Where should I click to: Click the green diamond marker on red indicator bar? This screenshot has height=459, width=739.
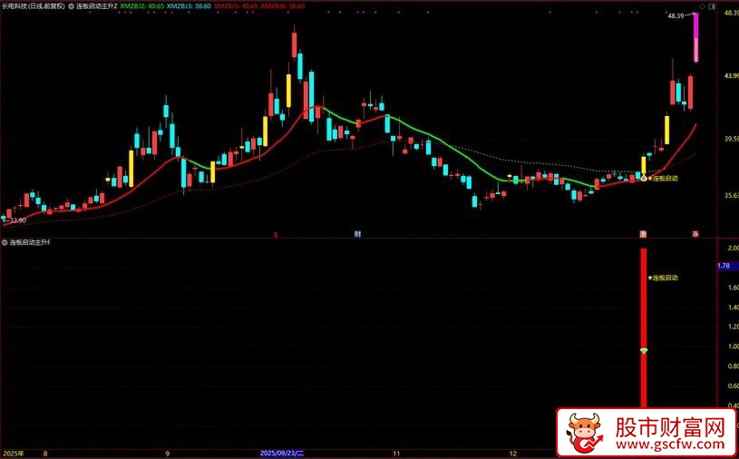pos(644,351)
